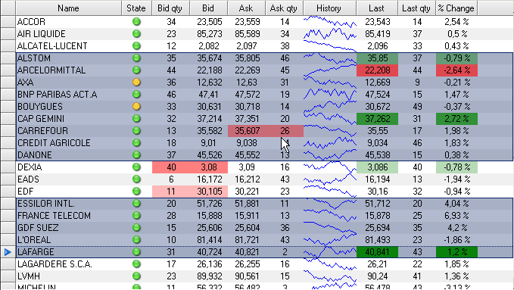Select the L'OREAL name cell

tap(69, 240)
